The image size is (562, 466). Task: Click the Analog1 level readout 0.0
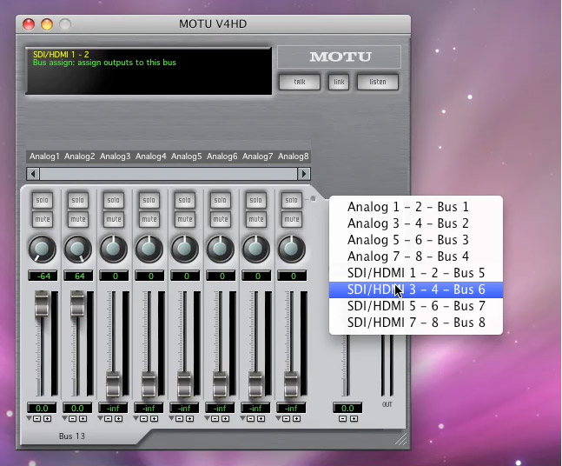pyautogui.click(x=42, y=408)
